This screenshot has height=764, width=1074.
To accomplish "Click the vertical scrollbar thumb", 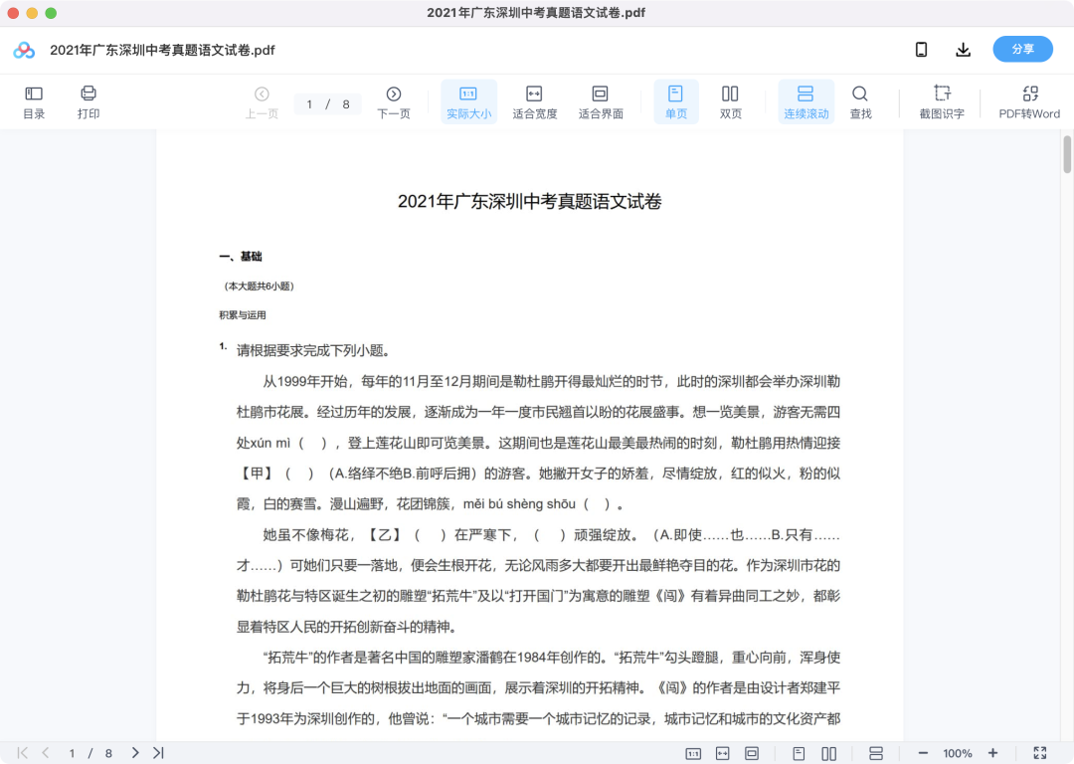I will [1066, 155].
